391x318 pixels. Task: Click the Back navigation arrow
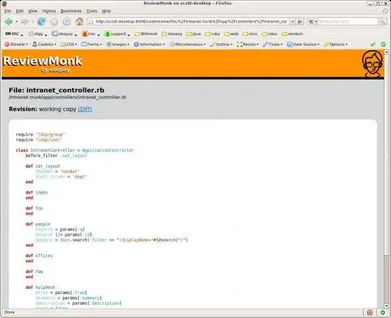[9, 22]
